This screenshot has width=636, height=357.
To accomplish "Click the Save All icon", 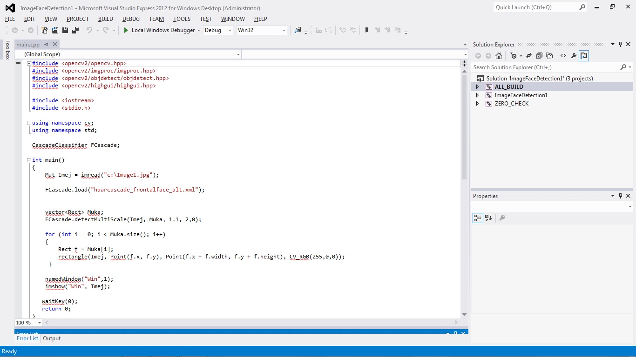I will [x=75, y=30].
